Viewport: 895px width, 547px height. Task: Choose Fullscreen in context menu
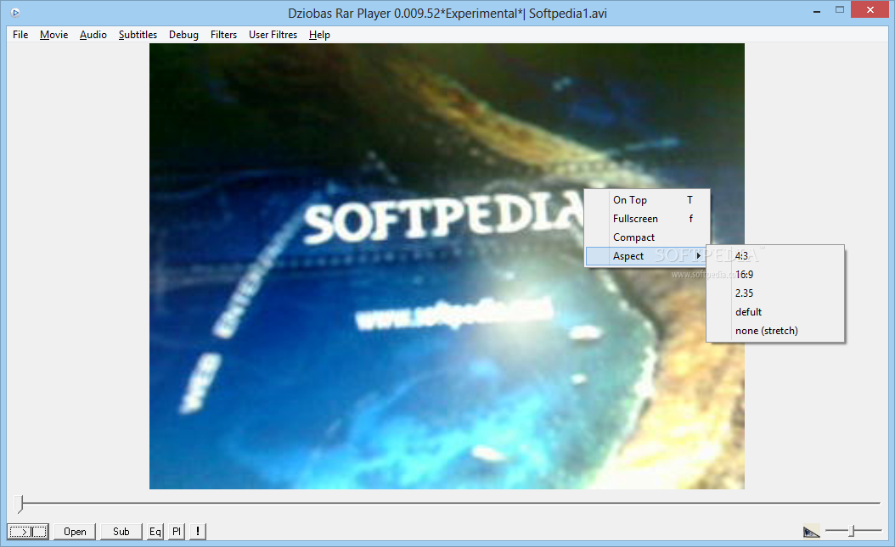click(x=647, y=219)
